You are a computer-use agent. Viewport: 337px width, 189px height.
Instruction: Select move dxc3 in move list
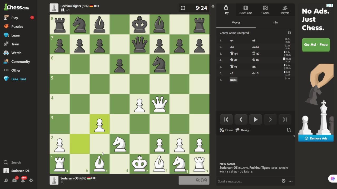(x=255, y=73)
